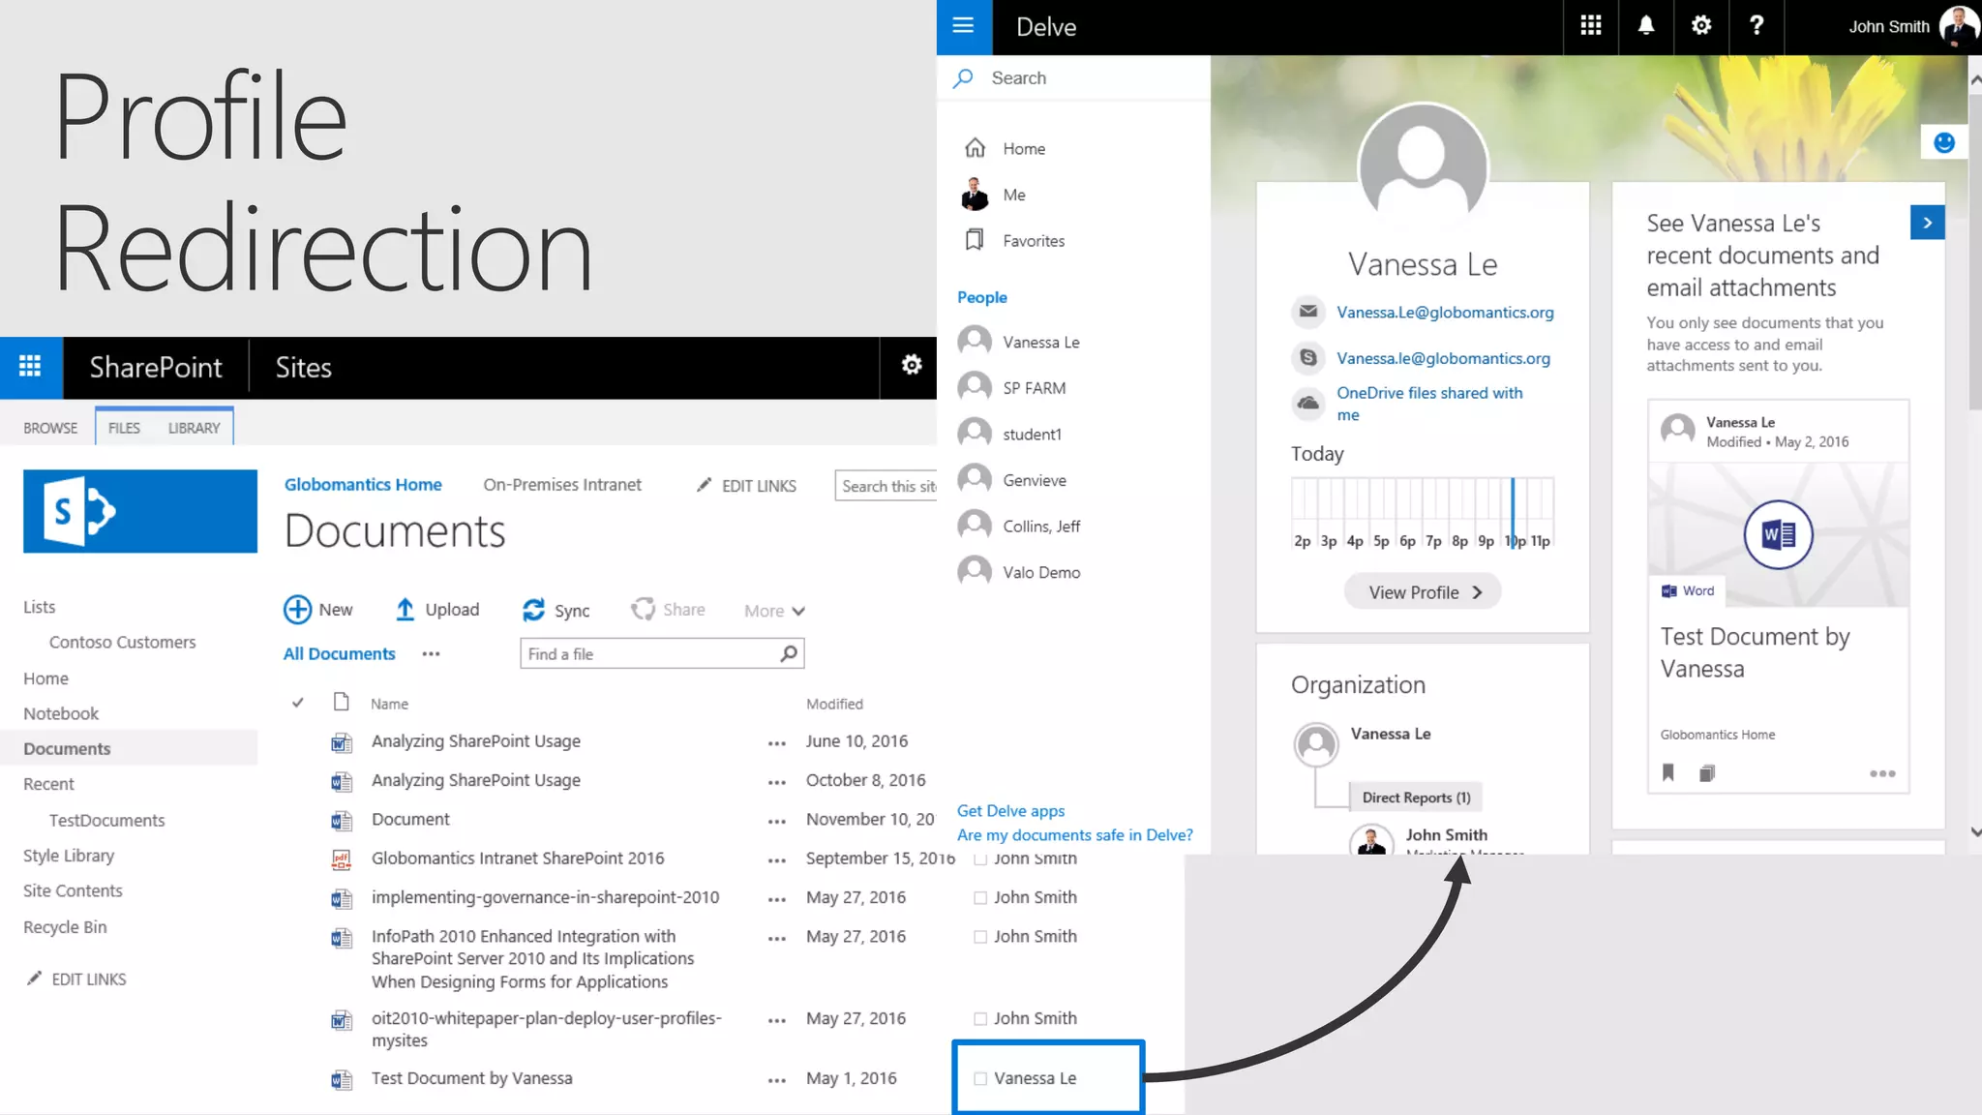
Task: Click the feedback smiley icon
Action: tap(1943, 143)
